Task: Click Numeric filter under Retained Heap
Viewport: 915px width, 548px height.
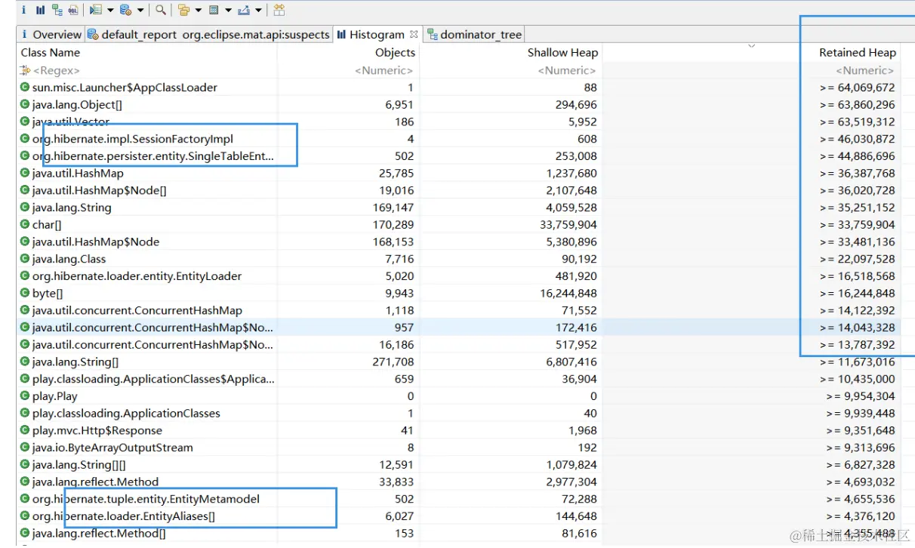Action: pyautogui.click(x=865, y=70)
